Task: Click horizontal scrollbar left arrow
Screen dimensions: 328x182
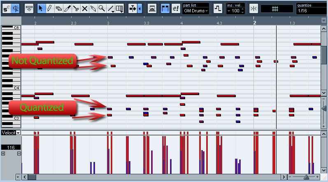Action: coord(25,177)
